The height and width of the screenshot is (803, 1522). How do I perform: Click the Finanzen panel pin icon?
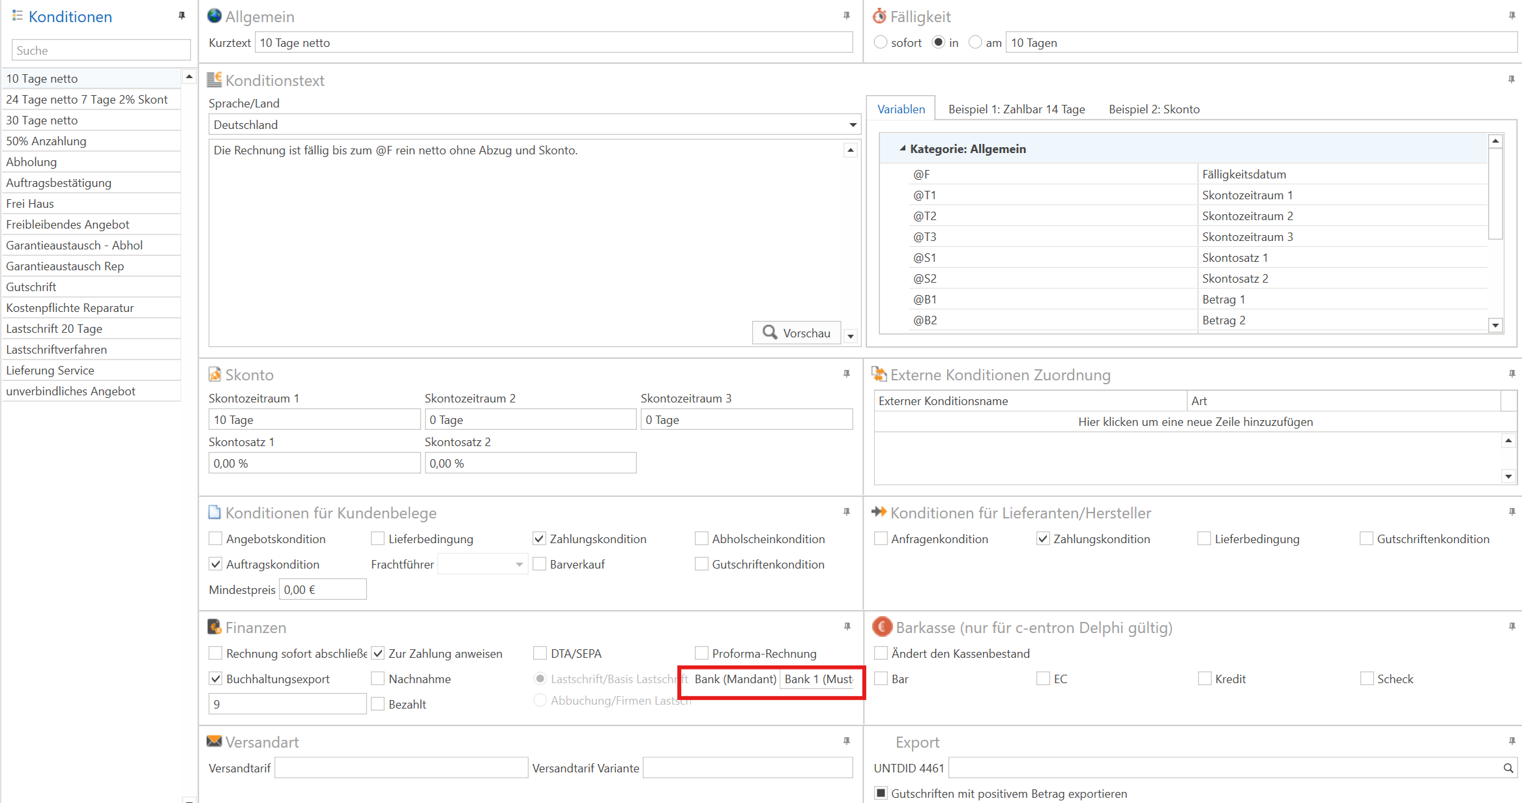pos(847,627)
